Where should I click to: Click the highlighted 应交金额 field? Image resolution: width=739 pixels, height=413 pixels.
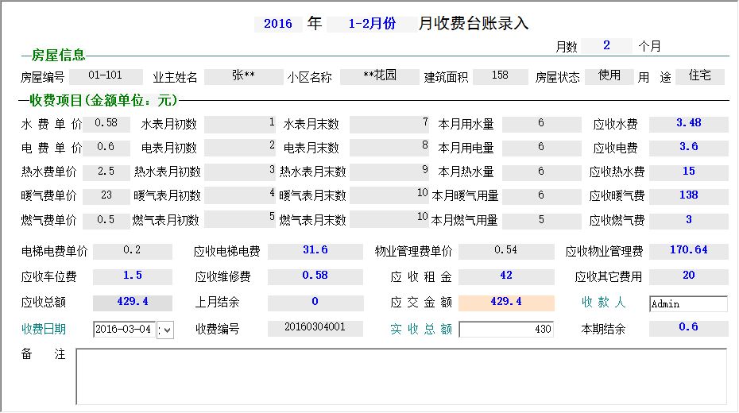[506, 302]
